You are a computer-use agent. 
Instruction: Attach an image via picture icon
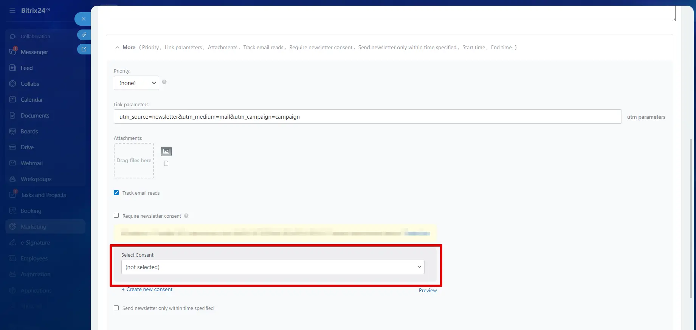tap(166, 151)
